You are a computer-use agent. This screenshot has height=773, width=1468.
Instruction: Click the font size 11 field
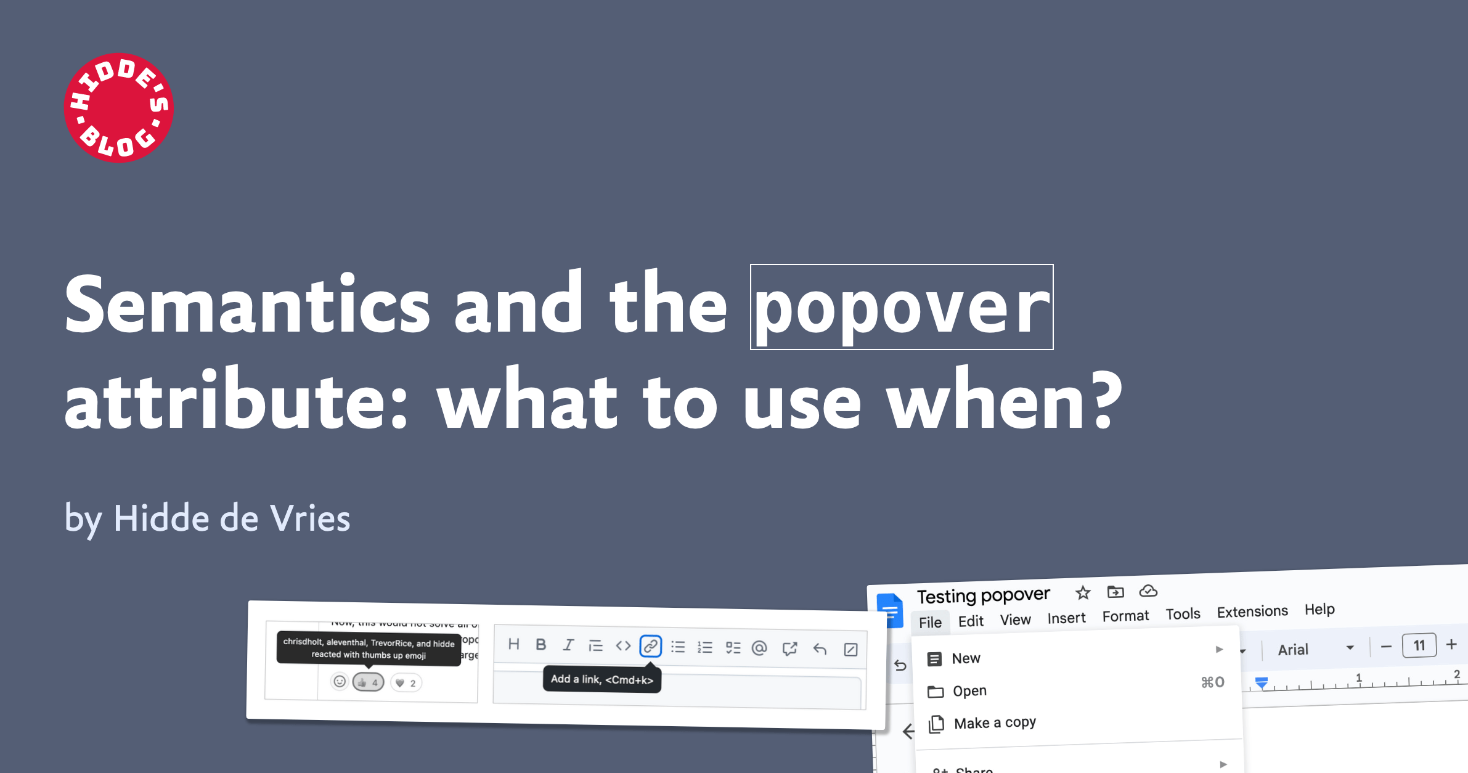[1419, 645]
